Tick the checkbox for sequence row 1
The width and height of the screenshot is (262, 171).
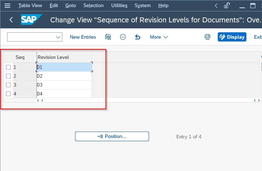[x=8, y=67]
